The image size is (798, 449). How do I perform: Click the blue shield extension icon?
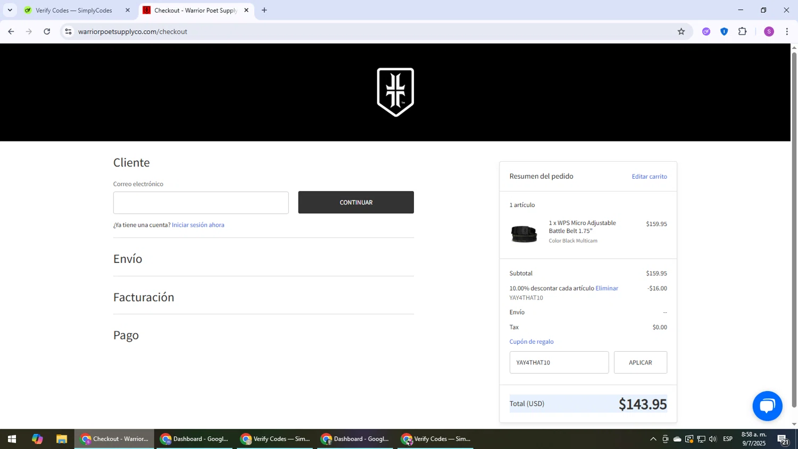coord(724,31)
